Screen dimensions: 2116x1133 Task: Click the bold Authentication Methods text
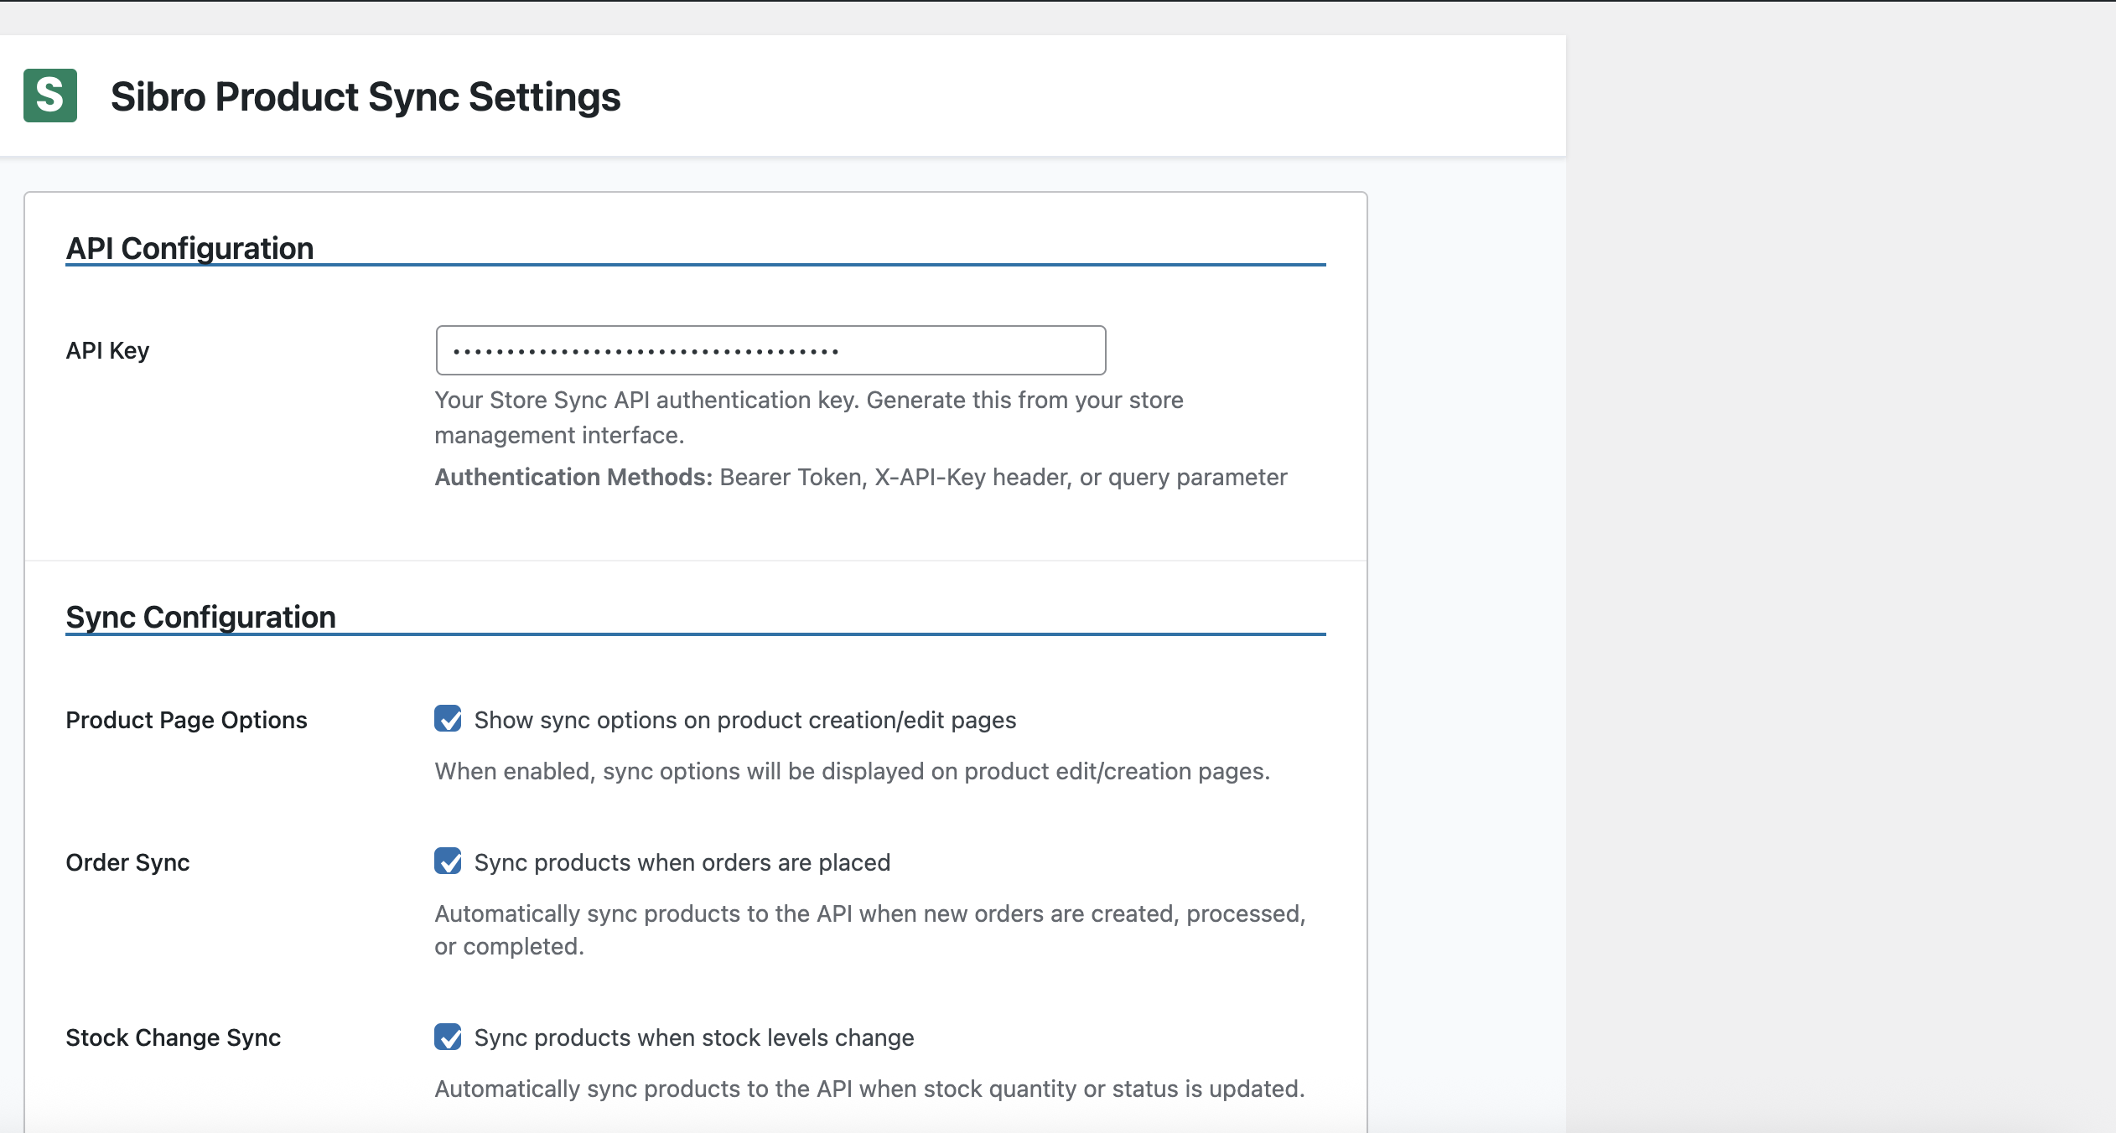[x=573, y=477]
